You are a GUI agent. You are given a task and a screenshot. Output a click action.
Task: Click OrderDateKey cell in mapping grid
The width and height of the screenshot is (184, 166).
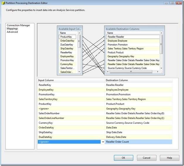pos(71,128)
